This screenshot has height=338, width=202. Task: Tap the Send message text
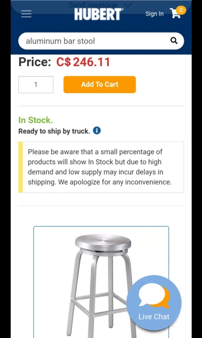pyautogui.click(x=93, y=5)
